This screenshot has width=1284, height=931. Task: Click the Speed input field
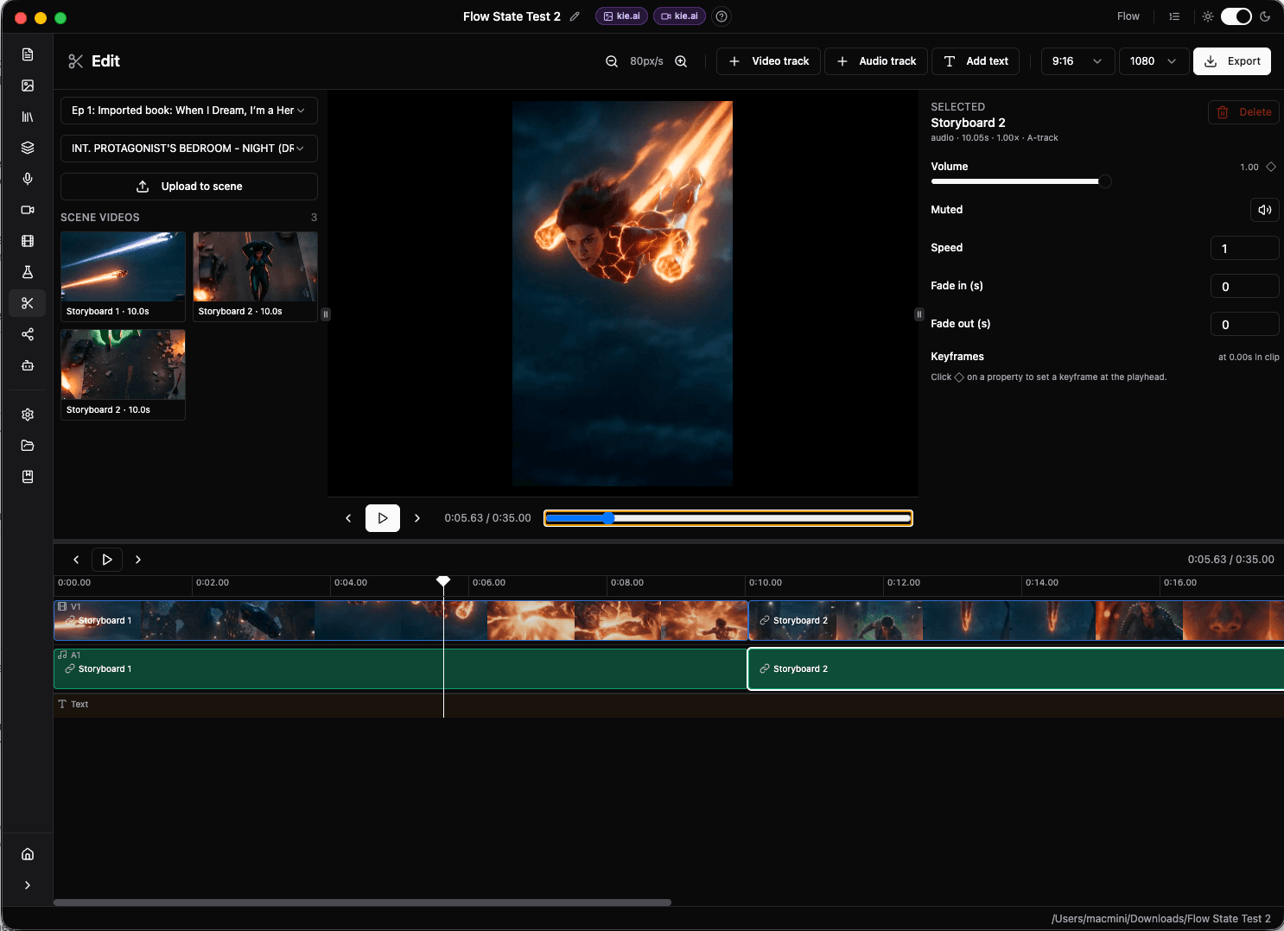[1245, 249]
